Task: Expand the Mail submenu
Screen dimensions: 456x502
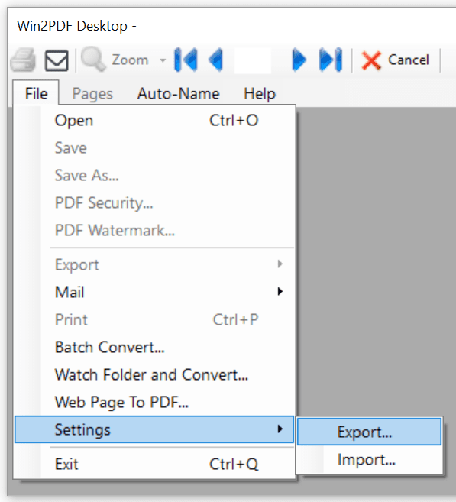Action: (154, 293)
